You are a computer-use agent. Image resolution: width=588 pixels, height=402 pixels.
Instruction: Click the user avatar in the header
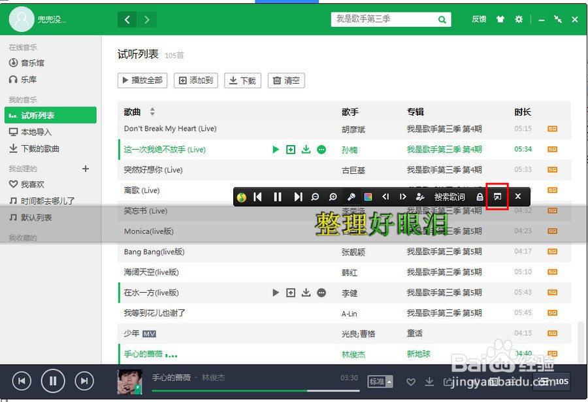(x=22, y=19)
